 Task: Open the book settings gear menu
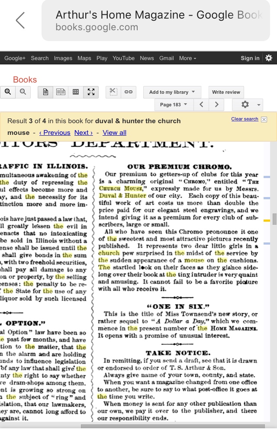(248, 105)
